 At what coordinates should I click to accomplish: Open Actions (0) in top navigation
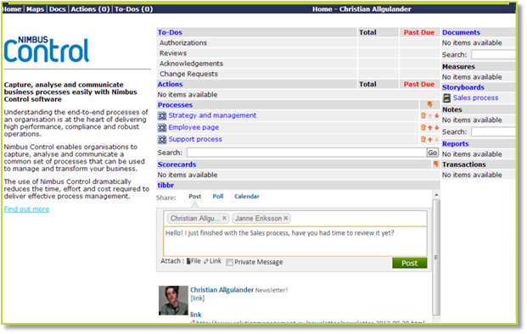coord(90,9)
